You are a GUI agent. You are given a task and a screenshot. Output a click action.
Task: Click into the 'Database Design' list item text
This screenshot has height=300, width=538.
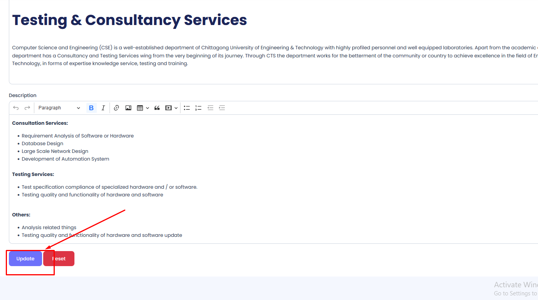(42, 144)
